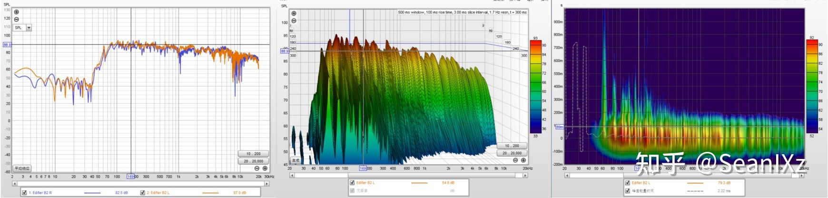Zoom out the waterfall plot's vertical axis
Viewport: 828px width, 198px height.
pyautogui.click(x=294, y=20)
